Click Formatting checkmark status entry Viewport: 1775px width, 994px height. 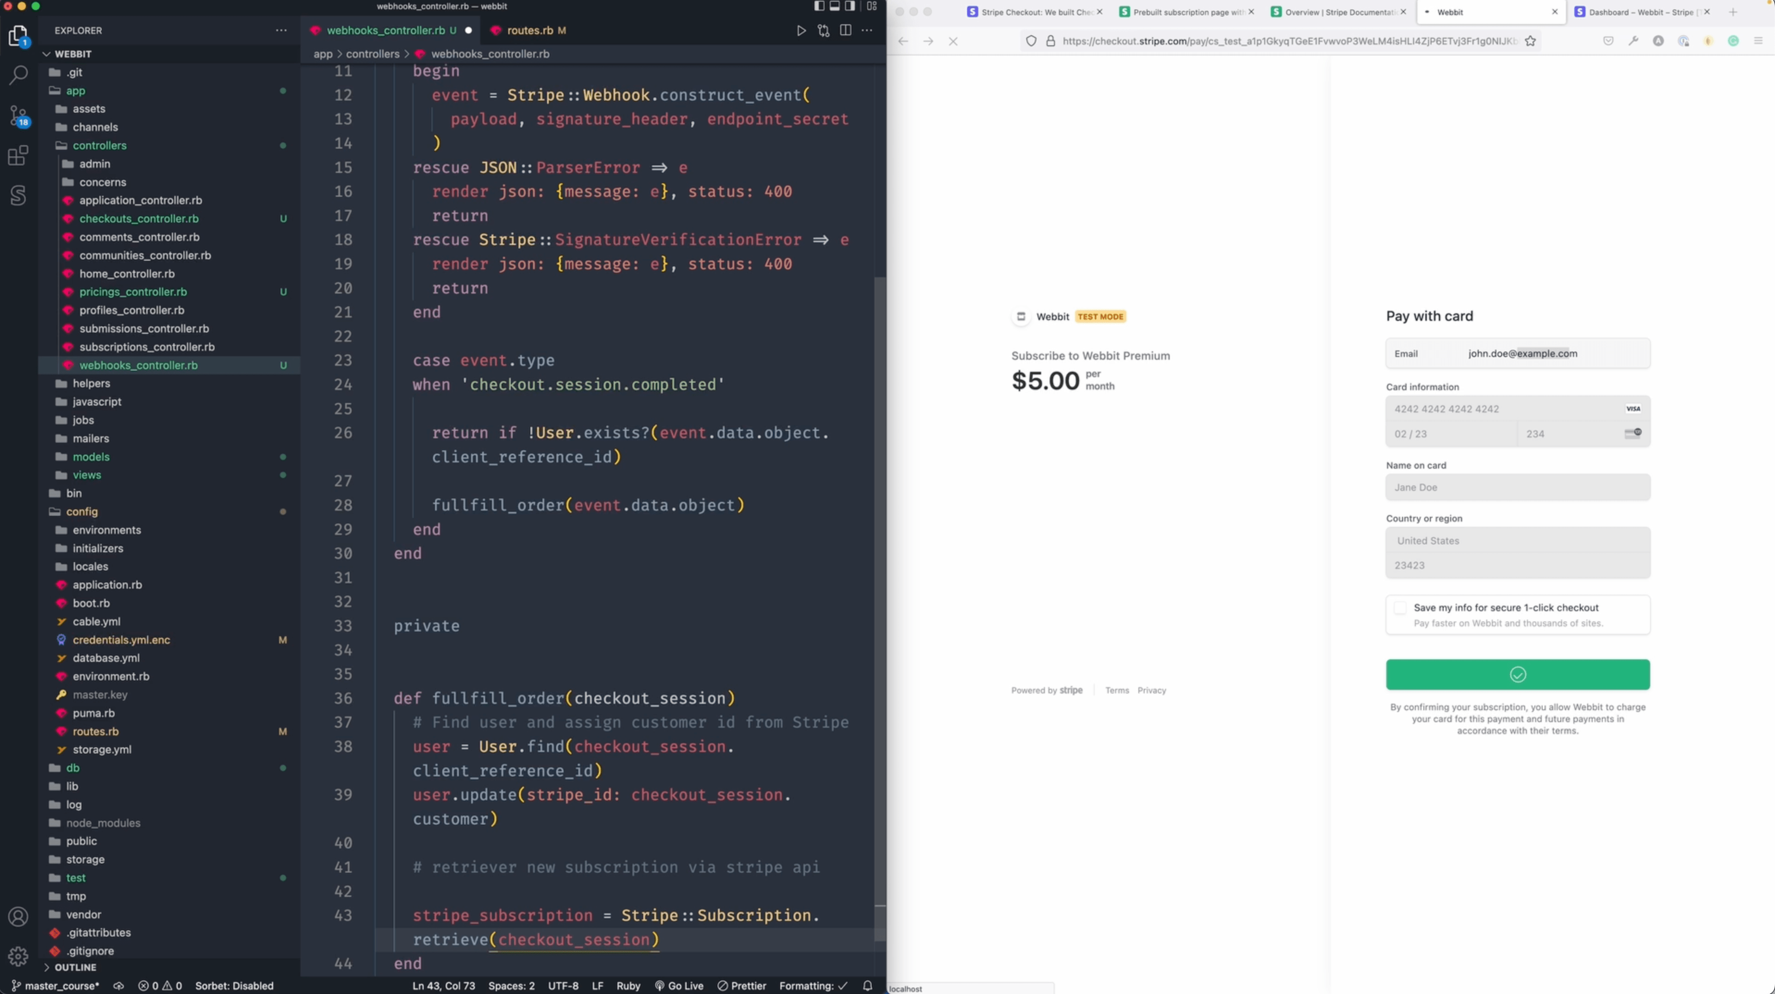click(x=813, y=986)
